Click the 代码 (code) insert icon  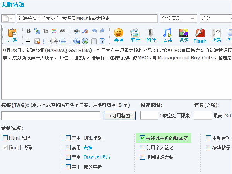click(x=216, y=35)
